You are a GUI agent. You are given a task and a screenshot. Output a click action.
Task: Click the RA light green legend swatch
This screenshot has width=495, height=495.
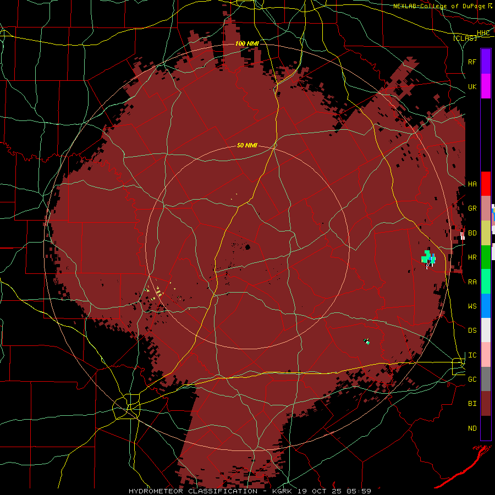coord(486,282)
